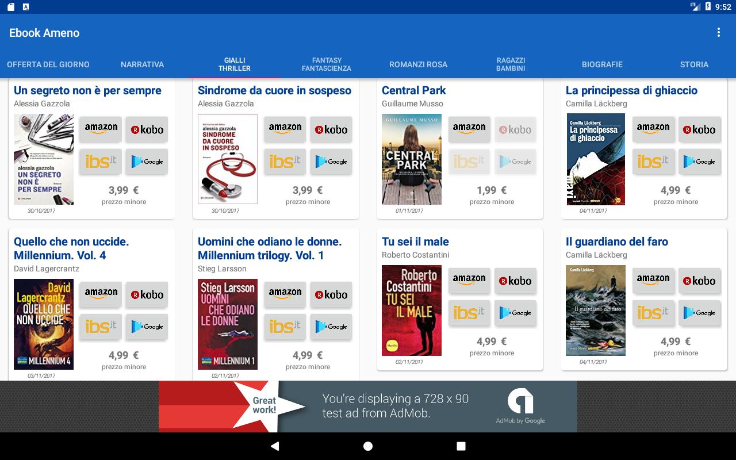736x460 pixels.
Task: Switch to the Offerta del Giorno tab
Action: click(48, 64)
